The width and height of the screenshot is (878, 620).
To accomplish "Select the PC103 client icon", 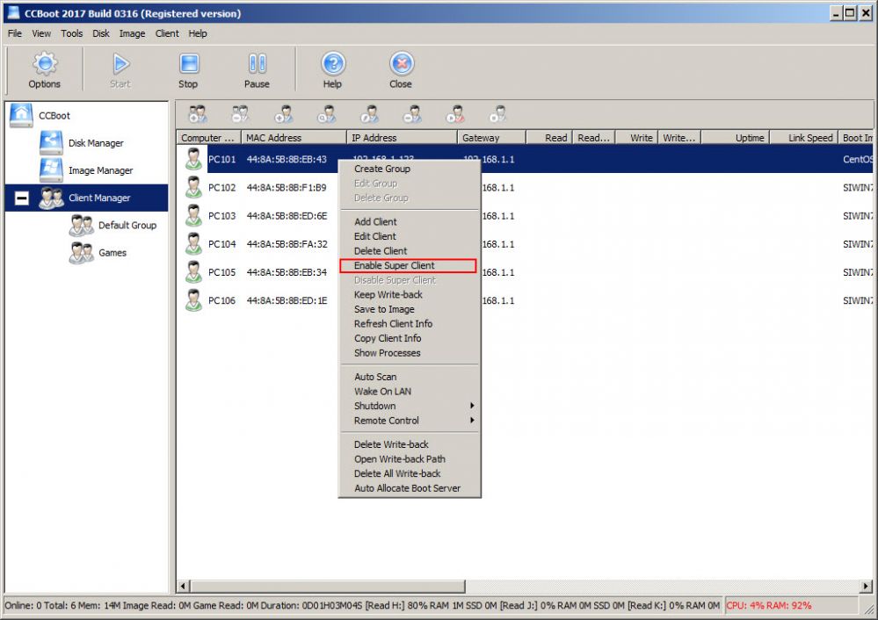I will tap(193, 215).
